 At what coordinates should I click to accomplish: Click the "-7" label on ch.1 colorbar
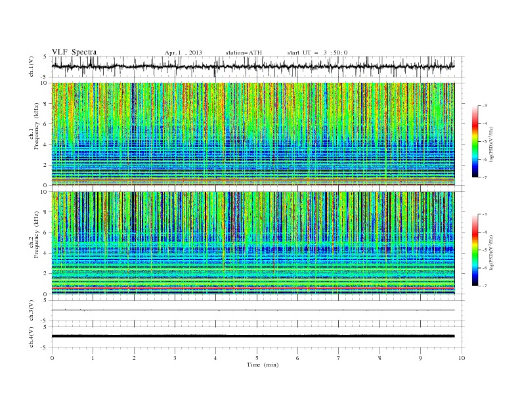click(485, 177)
